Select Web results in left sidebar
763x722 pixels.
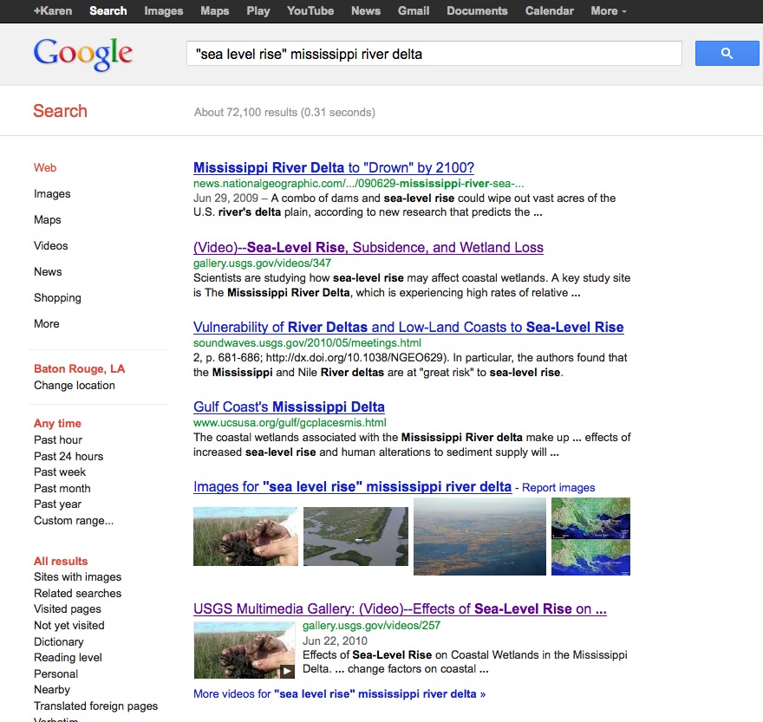tap(45, 167)
